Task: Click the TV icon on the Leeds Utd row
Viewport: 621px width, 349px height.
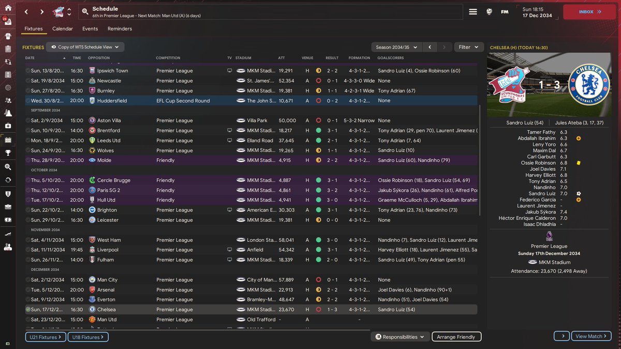Action: click(x=229, y=141)
